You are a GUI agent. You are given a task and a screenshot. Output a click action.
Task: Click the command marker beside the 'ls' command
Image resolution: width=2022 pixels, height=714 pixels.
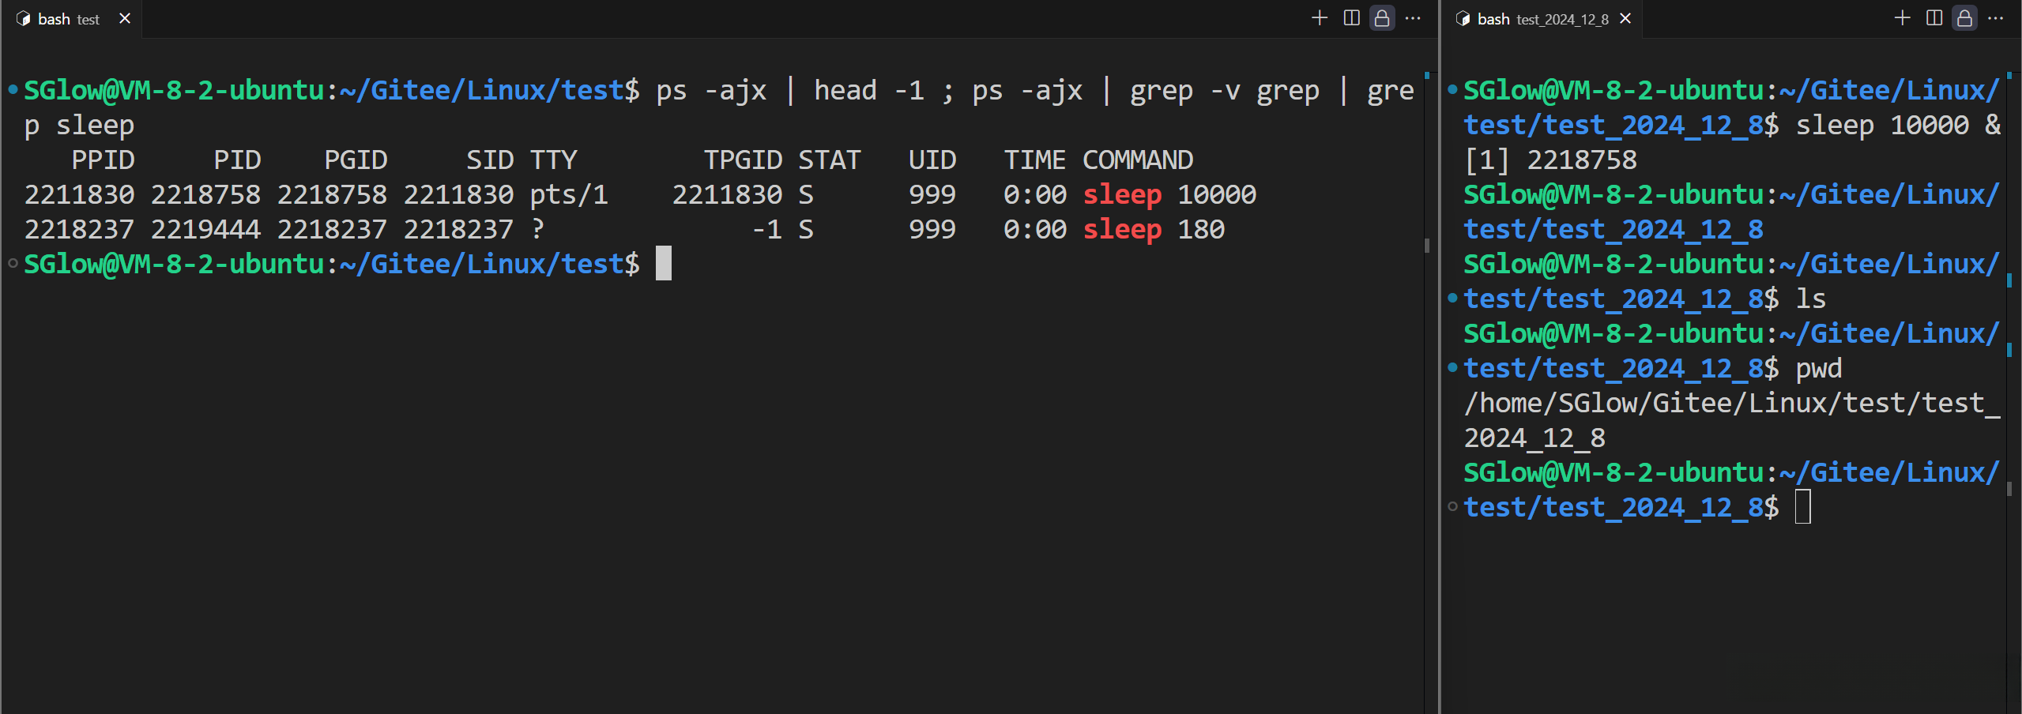(x=1452, y=299)
